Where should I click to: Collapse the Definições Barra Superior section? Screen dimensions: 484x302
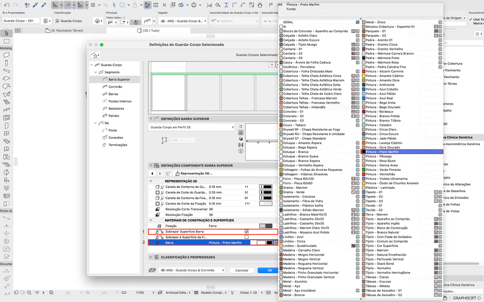click(x=151, y=119)
